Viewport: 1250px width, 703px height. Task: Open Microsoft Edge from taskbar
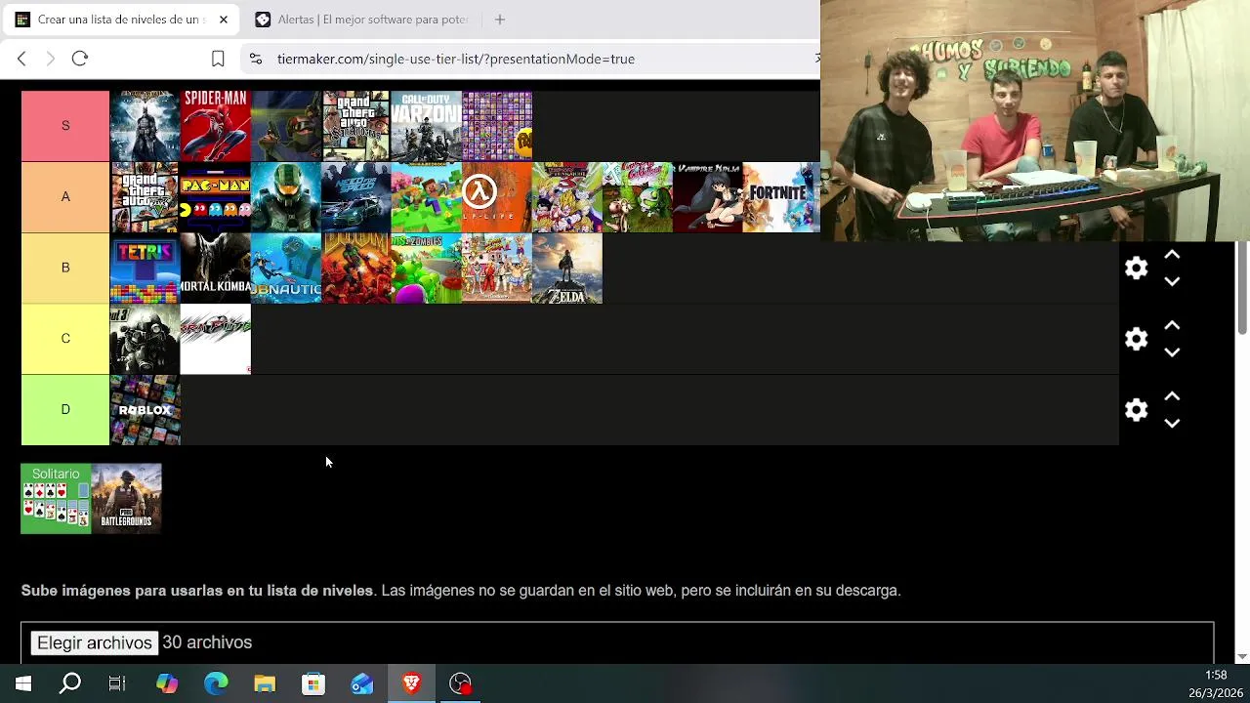pos(216,683)
